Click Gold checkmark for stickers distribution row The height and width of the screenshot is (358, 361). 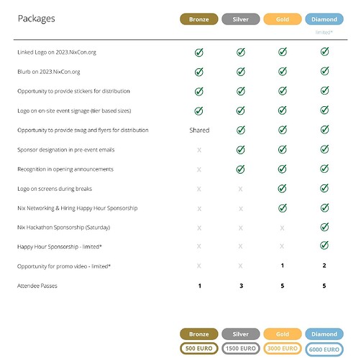283,90
